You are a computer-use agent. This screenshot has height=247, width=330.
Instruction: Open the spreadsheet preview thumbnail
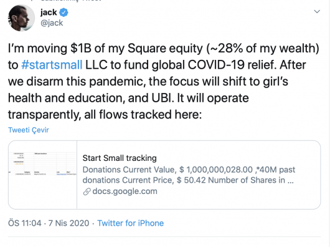(x=43, y=175)
